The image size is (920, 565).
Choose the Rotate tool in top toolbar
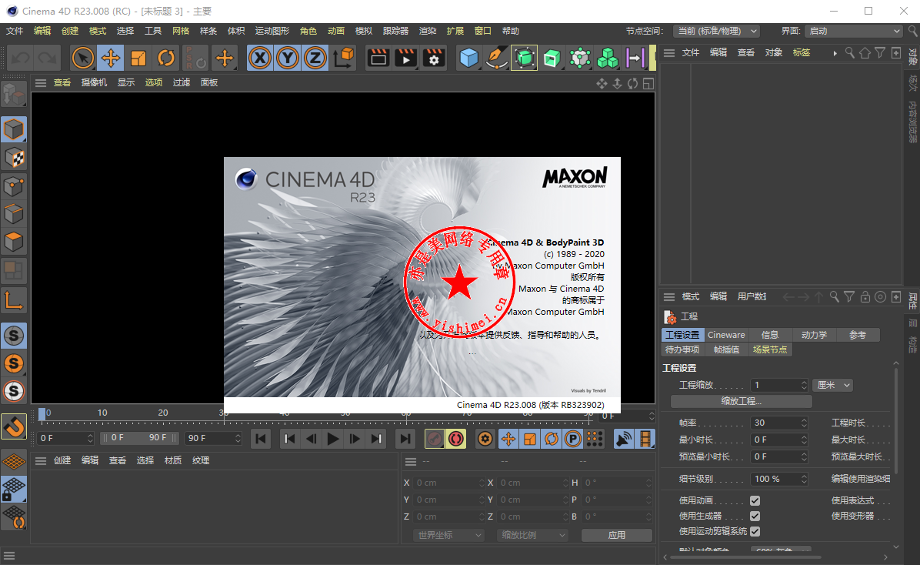[166, 59]
